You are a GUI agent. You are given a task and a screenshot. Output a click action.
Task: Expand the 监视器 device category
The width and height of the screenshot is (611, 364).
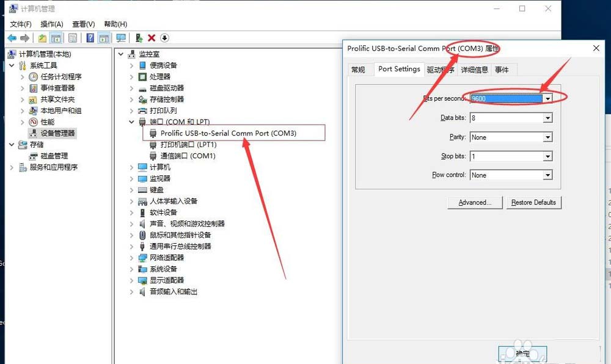(132, 179)
